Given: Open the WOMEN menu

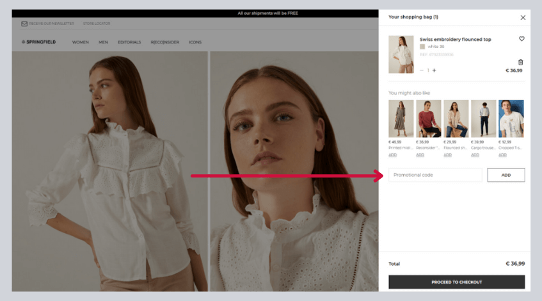Looking at the screenshot, I should 80,42.
